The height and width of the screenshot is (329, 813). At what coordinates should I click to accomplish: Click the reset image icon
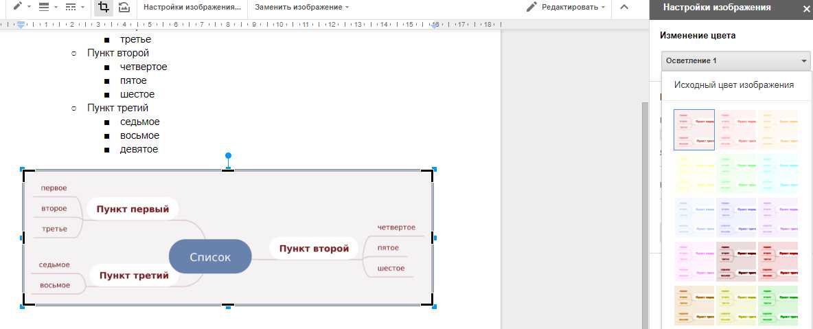(x=124, y=7)
